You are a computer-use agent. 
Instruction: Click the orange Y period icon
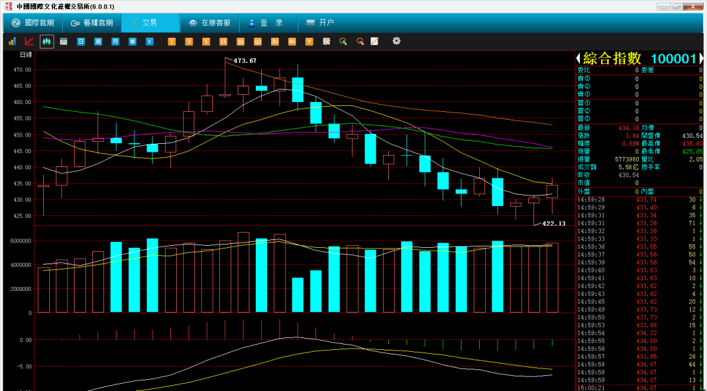click(x=309, y=41)
